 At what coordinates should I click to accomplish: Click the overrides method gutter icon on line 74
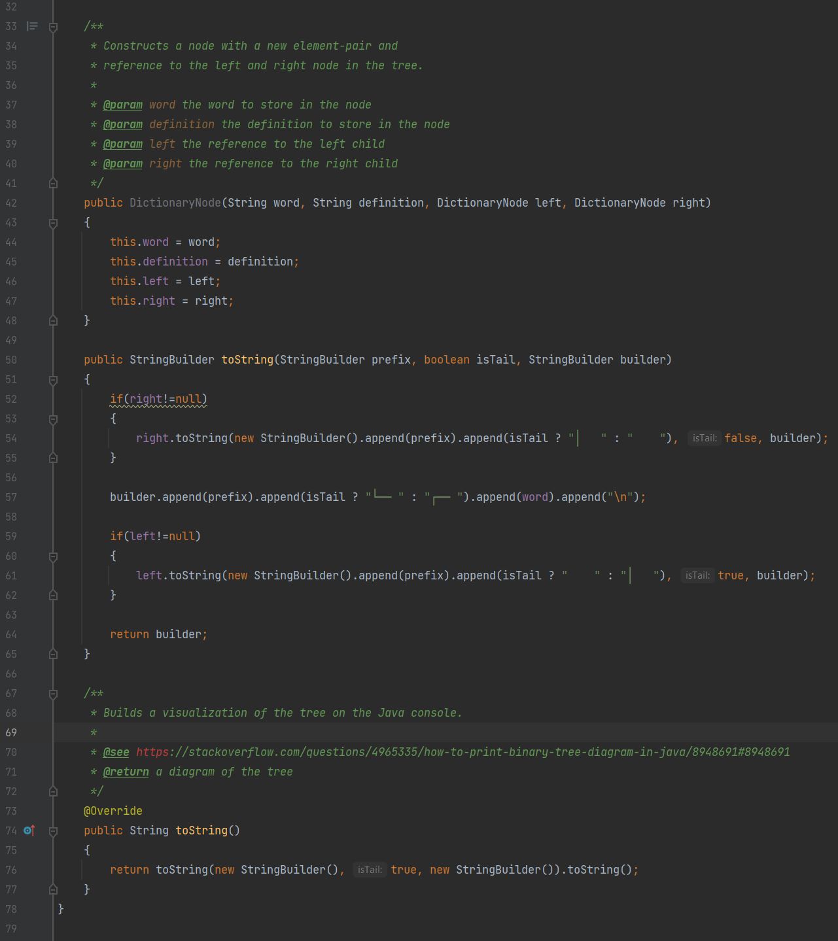pos(29,830)
